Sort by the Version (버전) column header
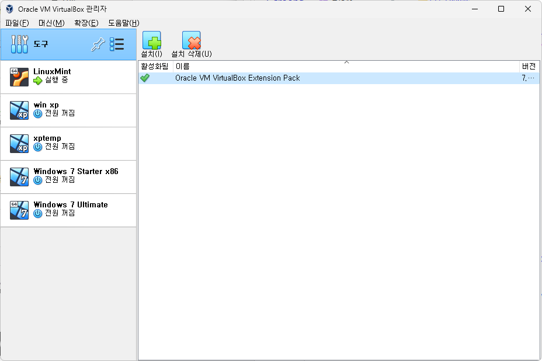The height and width of the screenshot is (361, 542). (x=529, y=66)
